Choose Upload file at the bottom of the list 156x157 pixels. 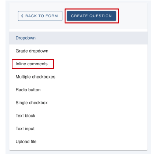[78, 142]
